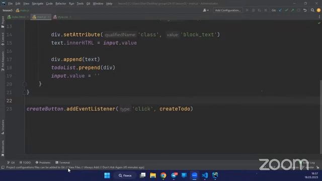Click View Files link in status notification

[x=74, y=167]
